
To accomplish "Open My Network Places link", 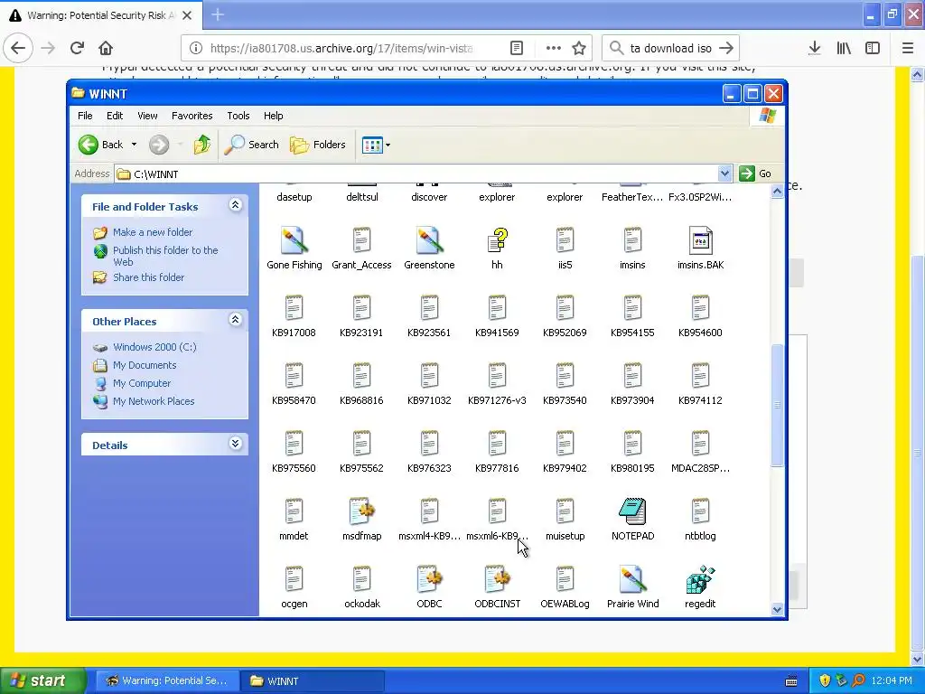I will (x=154, y=401).
